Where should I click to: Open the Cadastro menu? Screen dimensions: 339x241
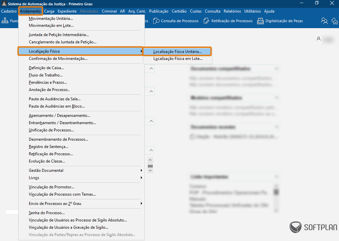click(x=9, y=11)
